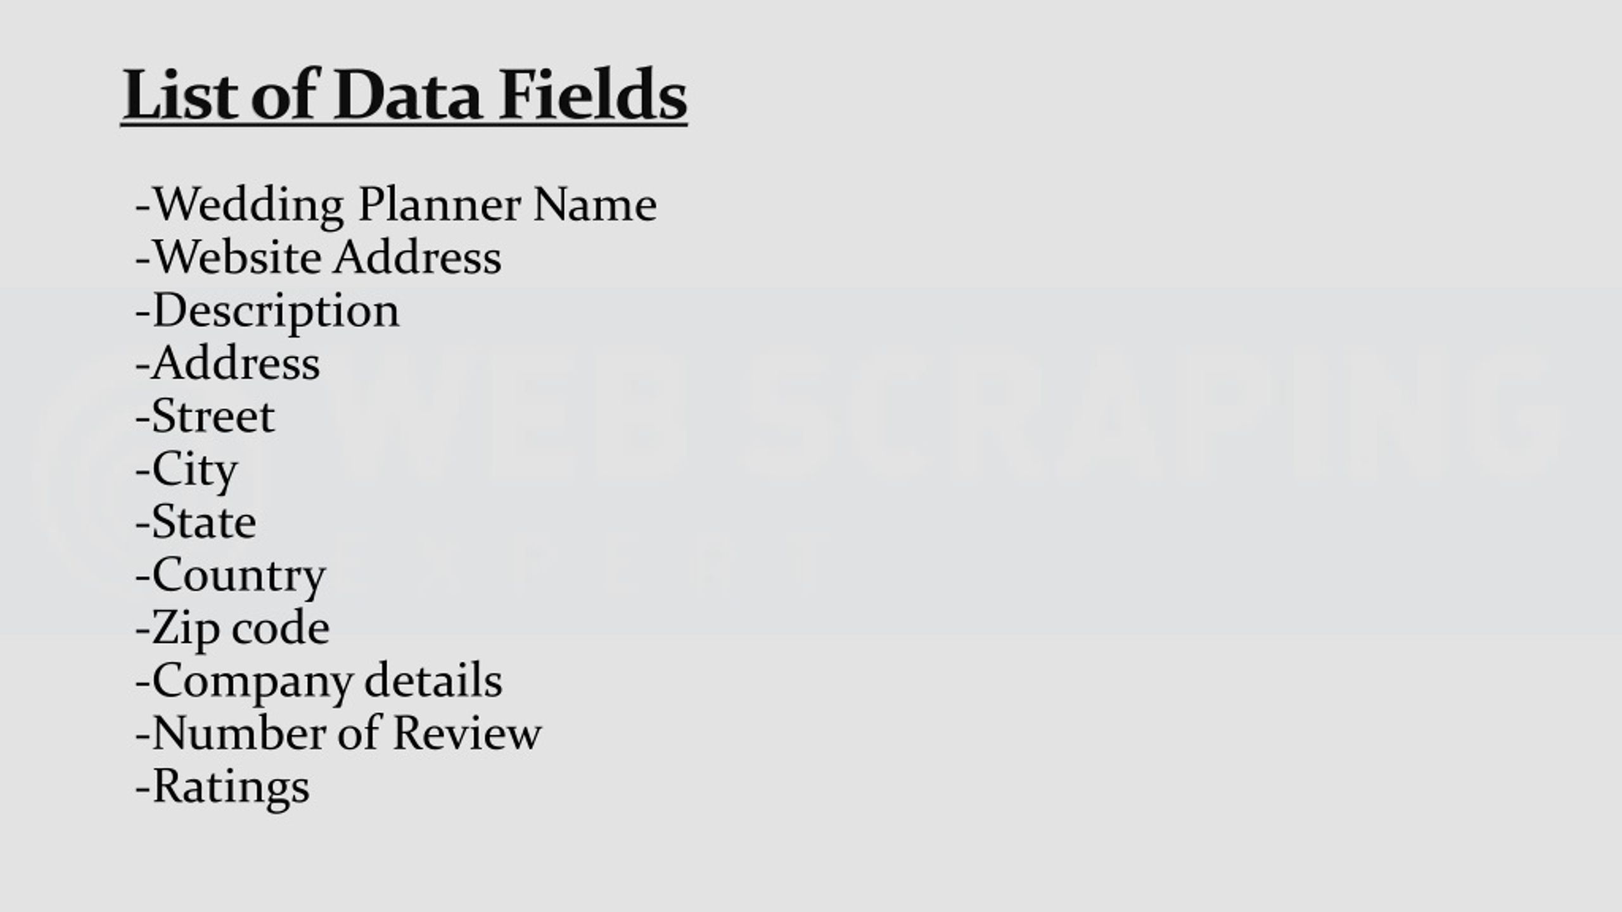This screenshot has height=912, width=1622.
Task: Click the City list item
Action: (x=186, y=471)
